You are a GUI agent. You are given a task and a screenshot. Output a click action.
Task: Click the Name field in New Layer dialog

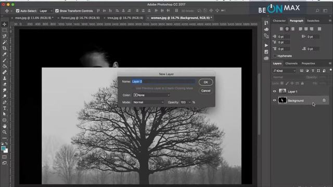point(163,82)
